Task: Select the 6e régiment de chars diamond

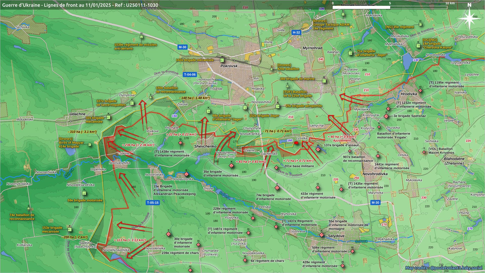Action: pyautogui.click(x=245, y=260)
